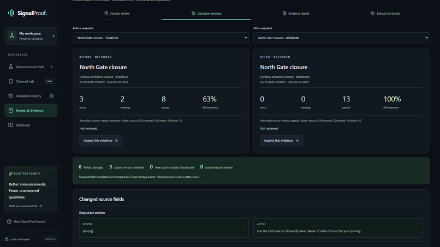Click the Local workspace status text
The width and height of the screenshot is (440, 247).
tap(20, 239)
